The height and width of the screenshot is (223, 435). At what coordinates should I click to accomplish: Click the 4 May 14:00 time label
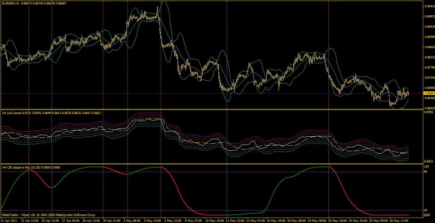[152, 220]
